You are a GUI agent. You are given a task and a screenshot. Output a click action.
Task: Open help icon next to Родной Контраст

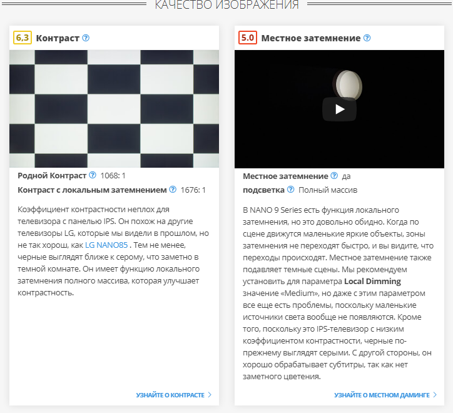[93, 175]
